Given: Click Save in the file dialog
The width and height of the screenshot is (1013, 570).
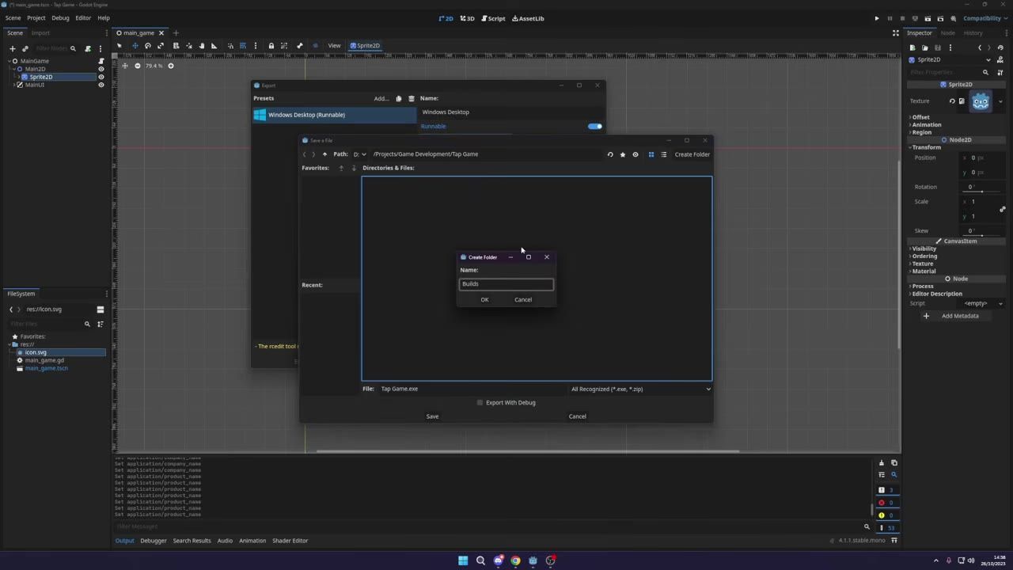Looking at the screenshot, I should [432, 416].
